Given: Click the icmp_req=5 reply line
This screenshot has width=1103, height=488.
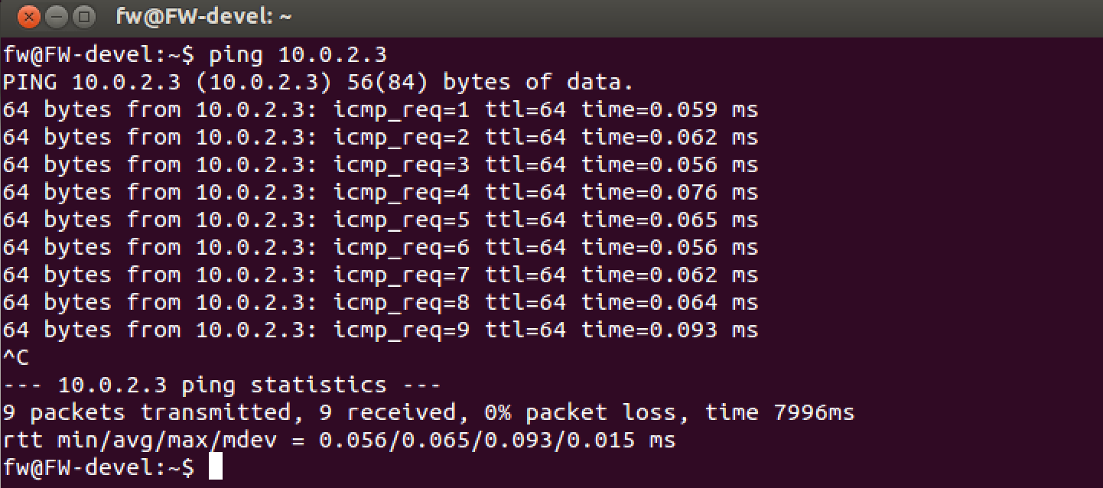Looking at the screenshot, I should [x=379, y=220].
